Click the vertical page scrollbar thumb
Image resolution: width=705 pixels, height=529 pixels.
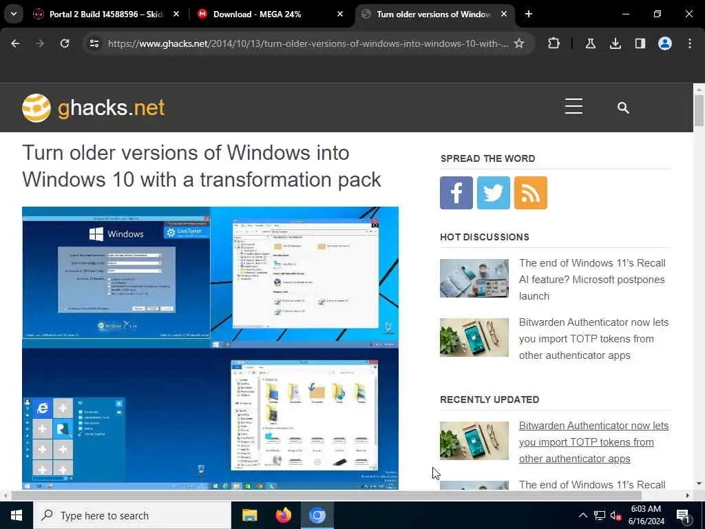[x=699, y=111]
